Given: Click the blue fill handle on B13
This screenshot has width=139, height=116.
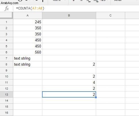Looking at the screenshot, I should pos(96,97).
